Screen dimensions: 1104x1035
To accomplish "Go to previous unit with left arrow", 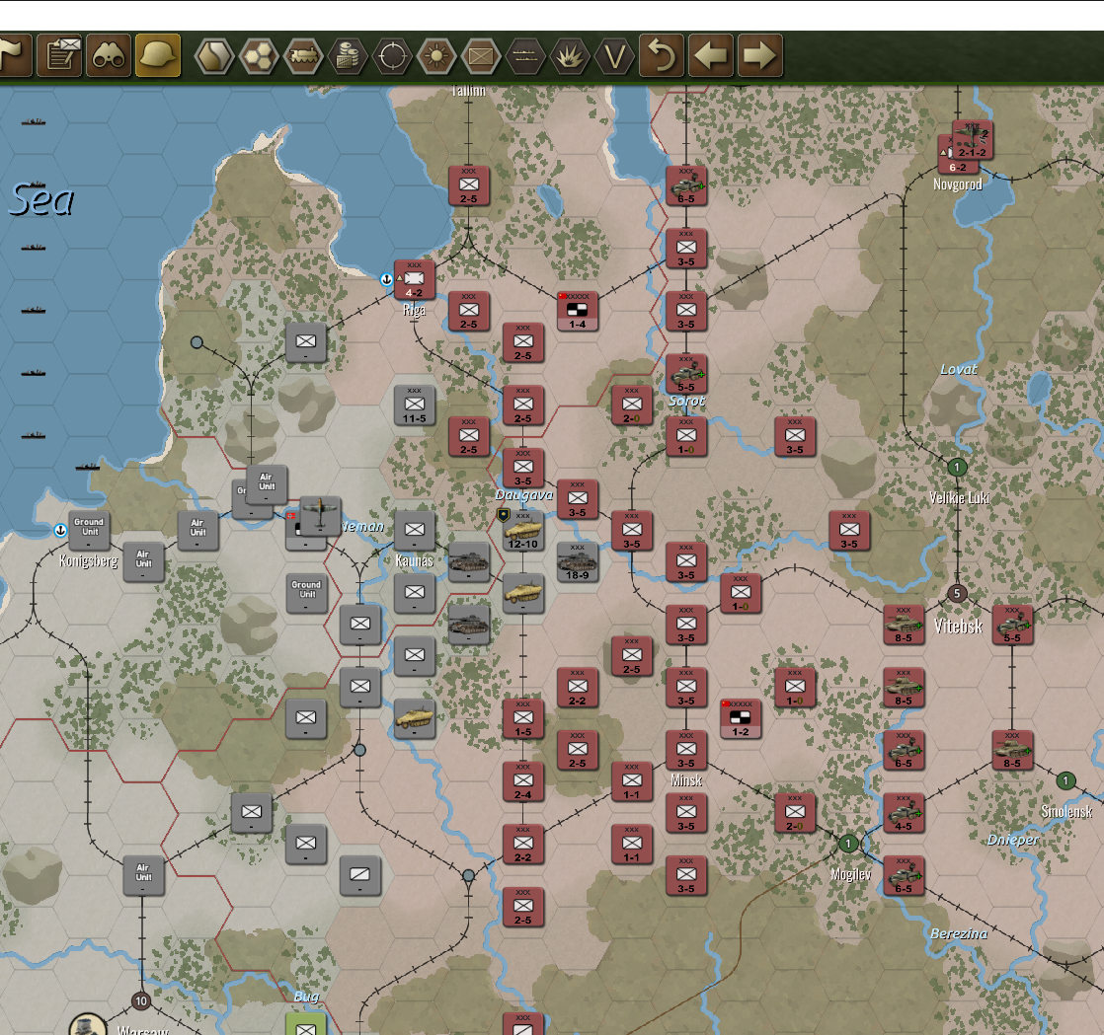I will (710, 55).
